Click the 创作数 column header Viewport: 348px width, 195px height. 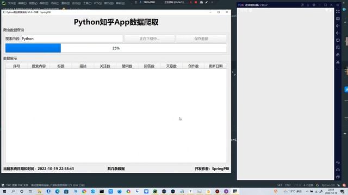194,66
